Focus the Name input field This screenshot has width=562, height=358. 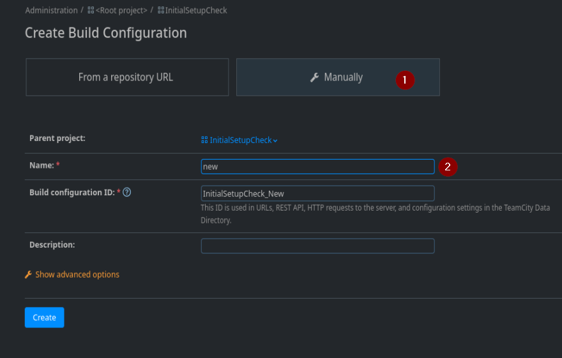click(x=317, y=167)
